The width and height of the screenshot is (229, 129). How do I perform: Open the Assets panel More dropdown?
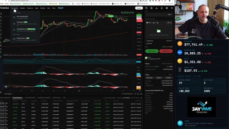pos(170,75)
